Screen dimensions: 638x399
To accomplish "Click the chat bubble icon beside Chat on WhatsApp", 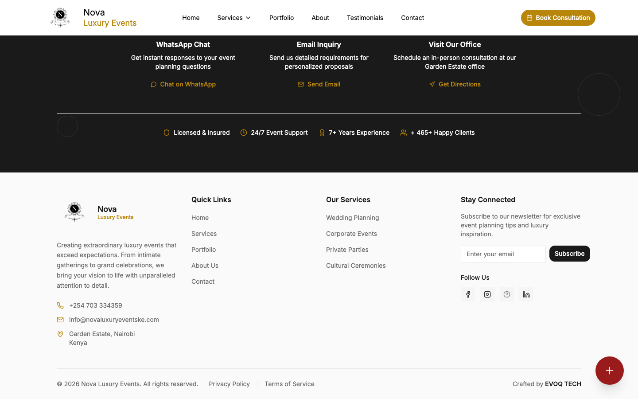I will [x=154, y=84].
